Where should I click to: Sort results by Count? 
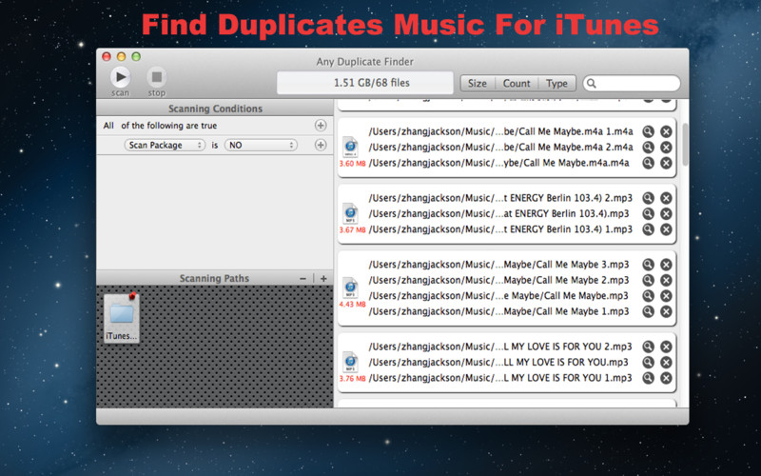517,84
